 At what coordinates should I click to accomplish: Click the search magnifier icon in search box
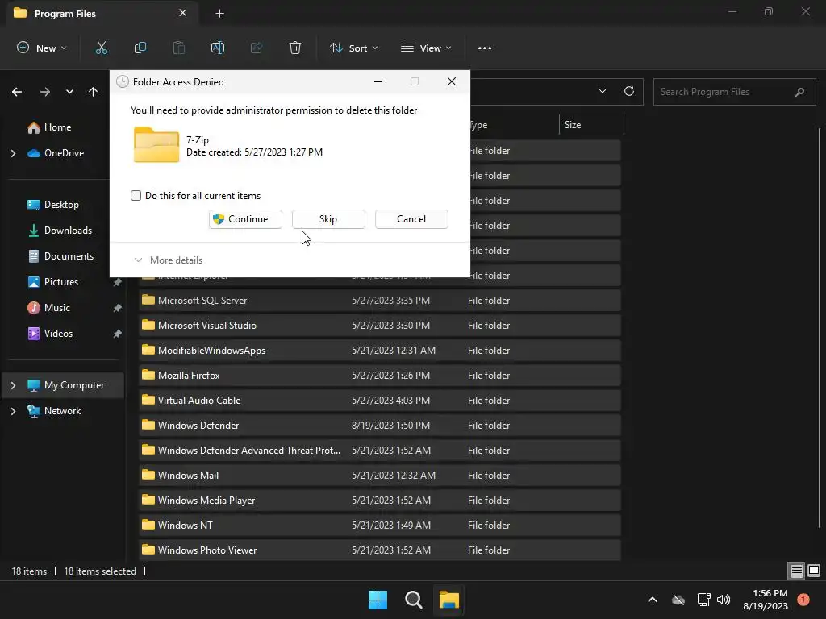[799, 92]
